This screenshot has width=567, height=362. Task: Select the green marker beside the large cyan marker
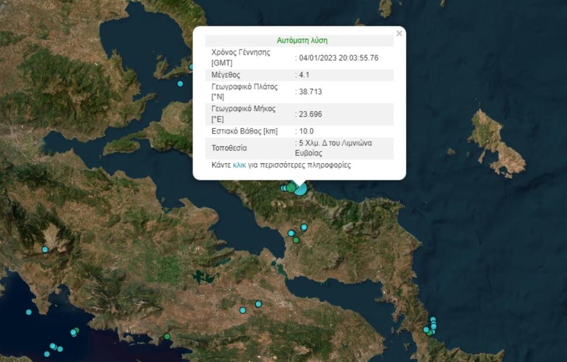point(291,188)
